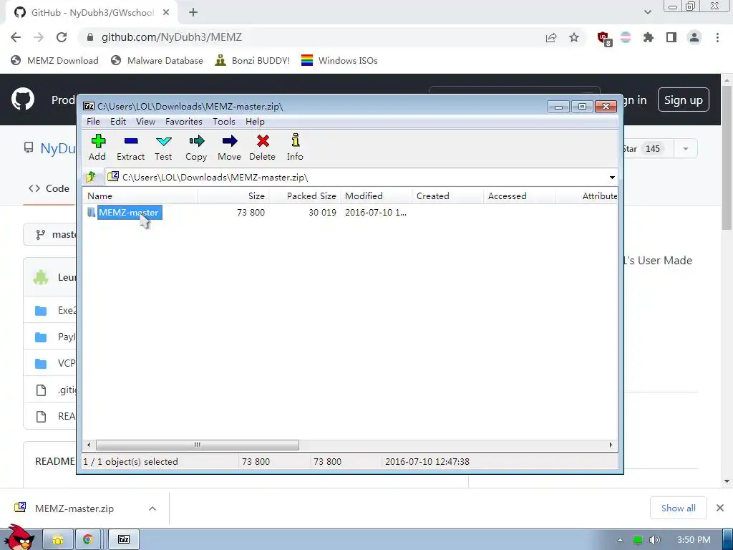Click the taskbar clock showing 3:50 PM
The width and height of the screenshot is (733, 550).
[694, 540]
